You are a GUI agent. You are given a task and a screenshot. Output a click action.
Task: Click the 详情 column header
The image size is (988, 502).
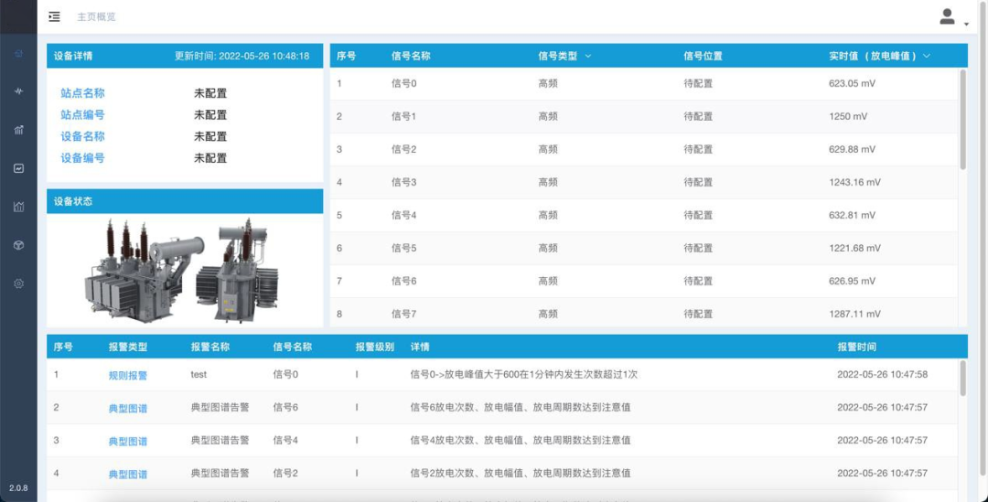[x=420, y=347]
